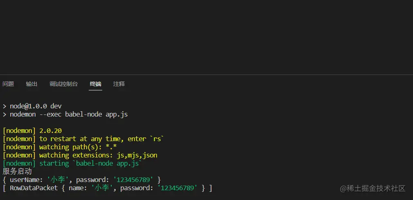This screenshot has width=413, height=200.
Task: Click the '[nodemon] 2.0.20' version line
Action: pos(32,131)
